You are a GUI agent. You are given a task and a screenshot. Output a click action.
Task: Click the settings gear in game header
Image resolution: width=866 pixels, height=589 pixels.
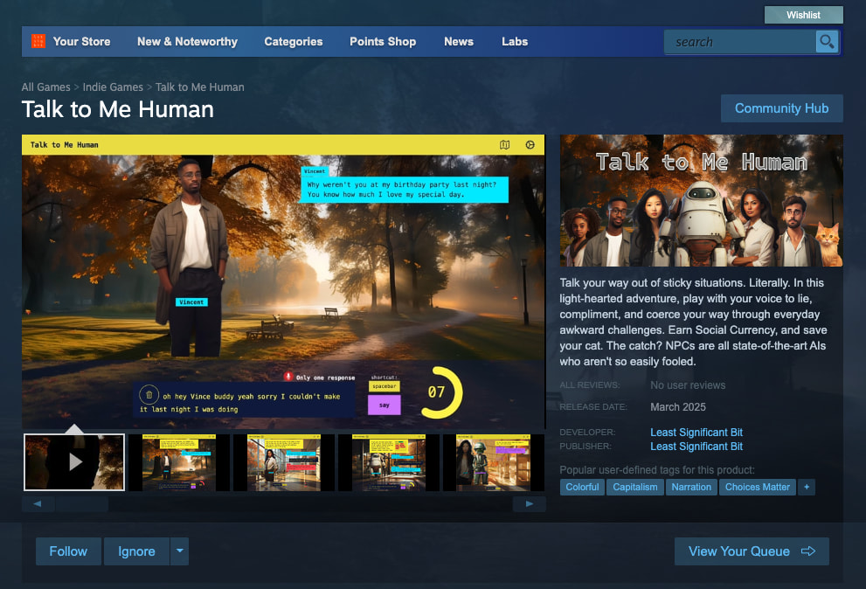pyautogui.click(x=530, y=145)
